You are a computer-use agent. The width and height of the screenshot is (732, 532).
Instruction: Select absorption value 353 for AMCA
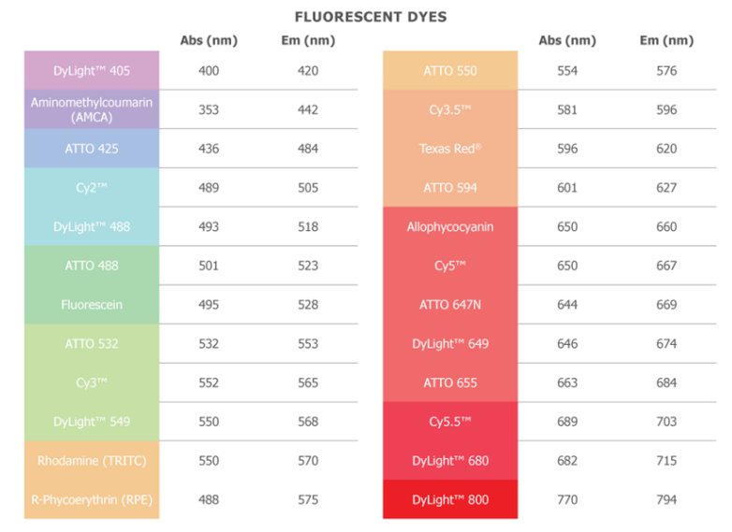point(209,109)
